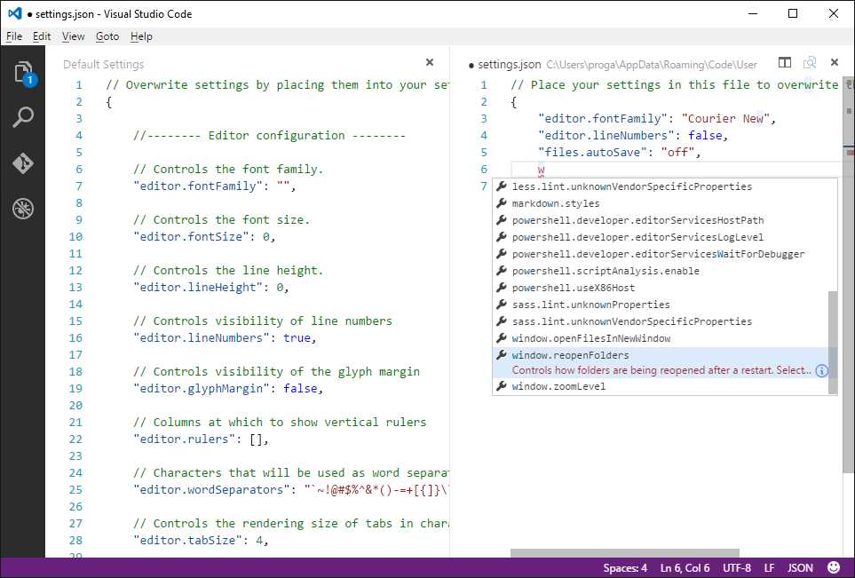This screenshot has height=578, width=855.
Task: Click the "editor.wordSeparators" key
Action: (212, 490)
